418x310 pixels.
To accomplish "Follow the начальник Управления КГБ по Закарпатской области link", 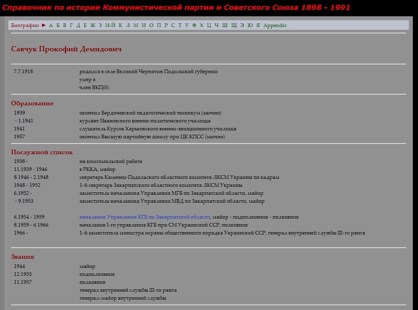I will coord(145,217).
